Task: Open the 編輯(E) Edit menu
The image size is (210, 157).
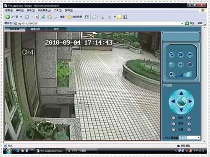Action: coord(20,10)
